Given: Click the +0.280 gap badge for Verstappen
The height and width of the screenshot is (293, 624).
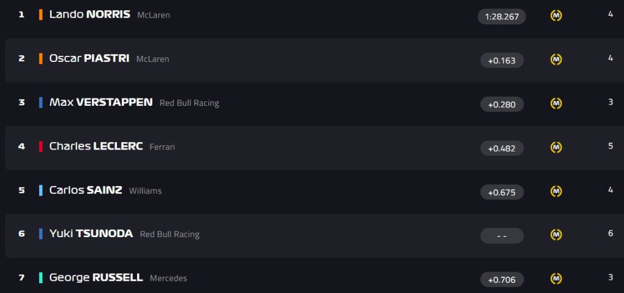Looking at the screenshot, I should click(x=502, y=105).
